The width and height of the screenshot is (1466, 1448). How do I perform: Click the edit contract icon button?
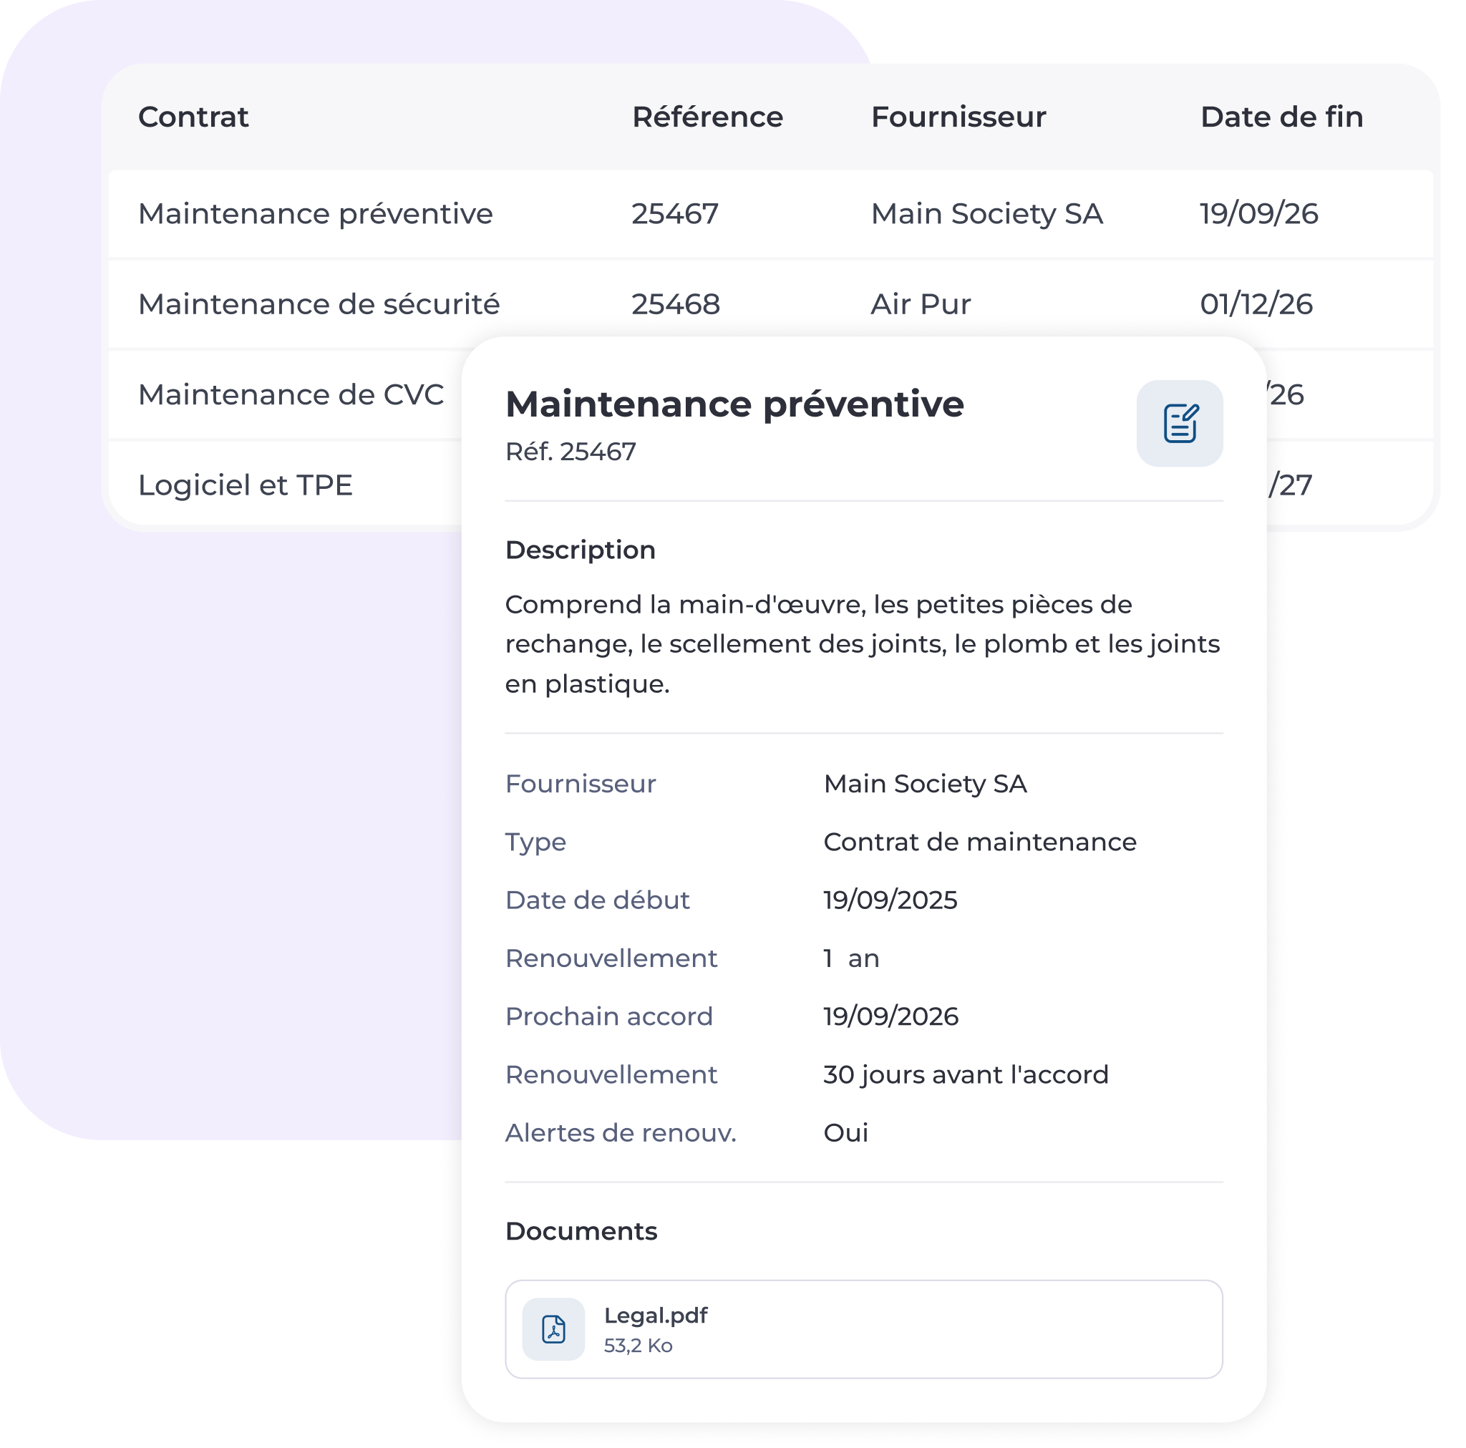pos(1179,423)
